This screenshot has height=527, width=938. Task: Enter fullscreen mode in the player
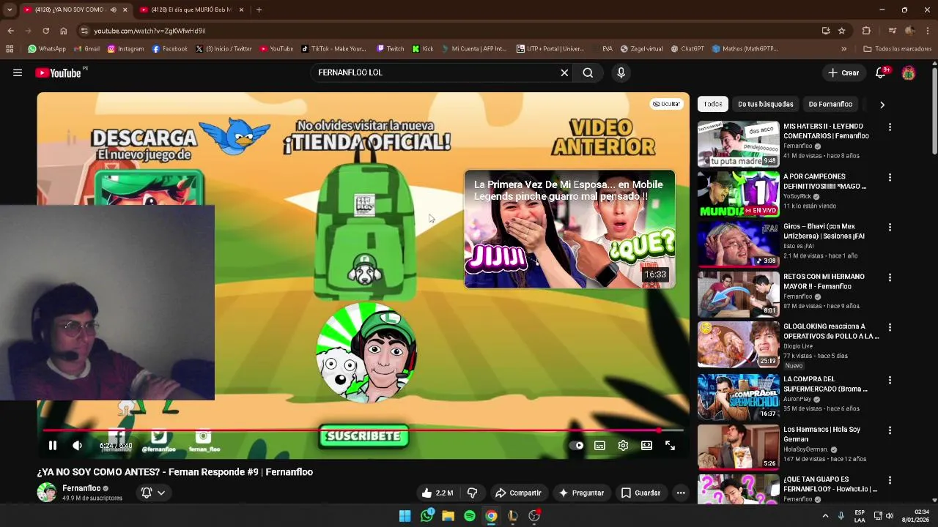click(670, 445)
